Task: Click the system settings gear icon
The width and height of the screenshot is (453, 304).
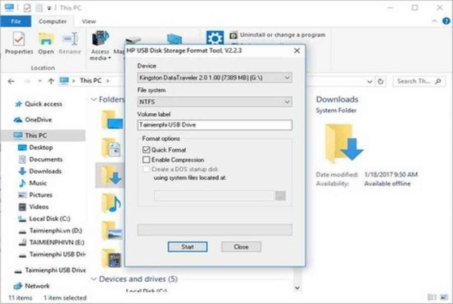Action: (x=215, y=38)
